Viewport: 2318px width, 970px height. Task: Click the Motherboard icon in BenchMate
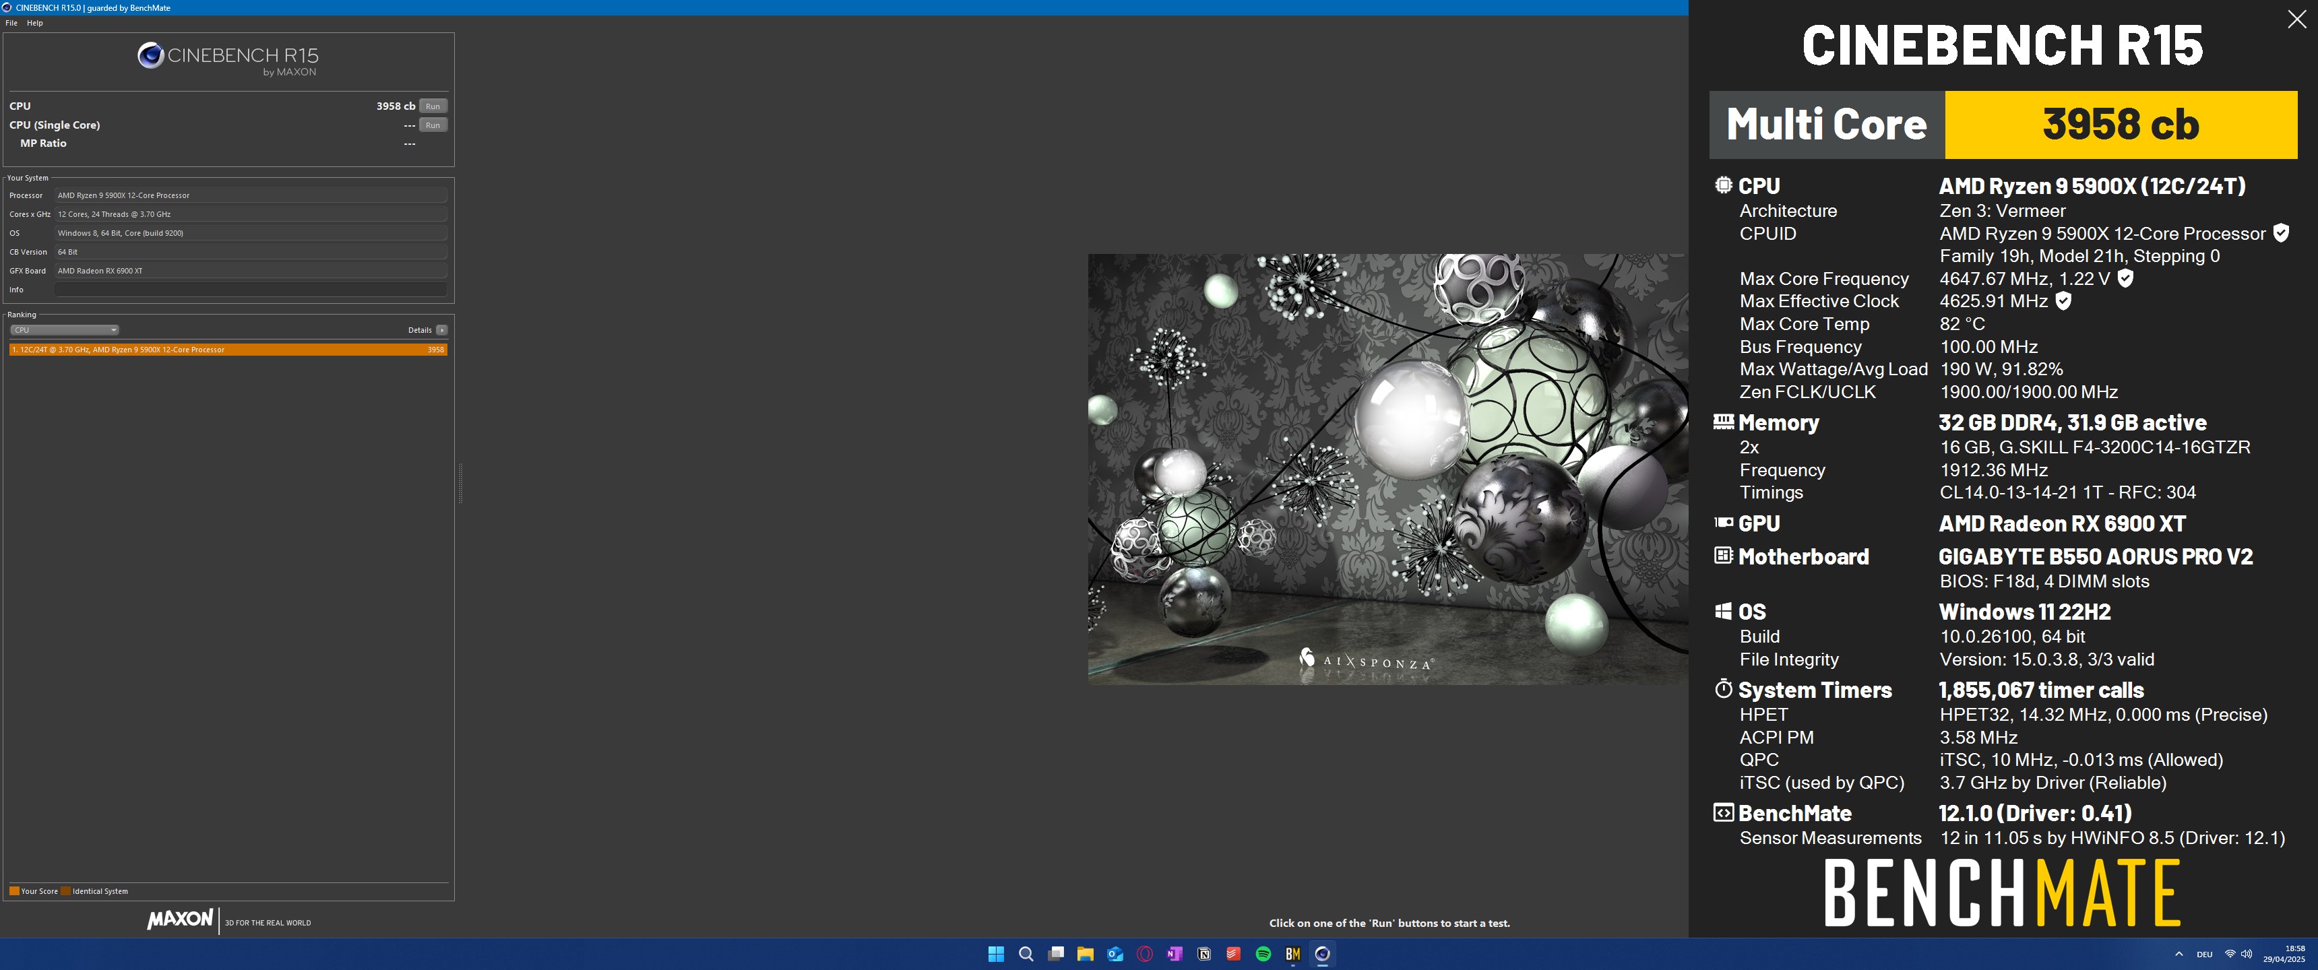click(x=1723, y=555)
